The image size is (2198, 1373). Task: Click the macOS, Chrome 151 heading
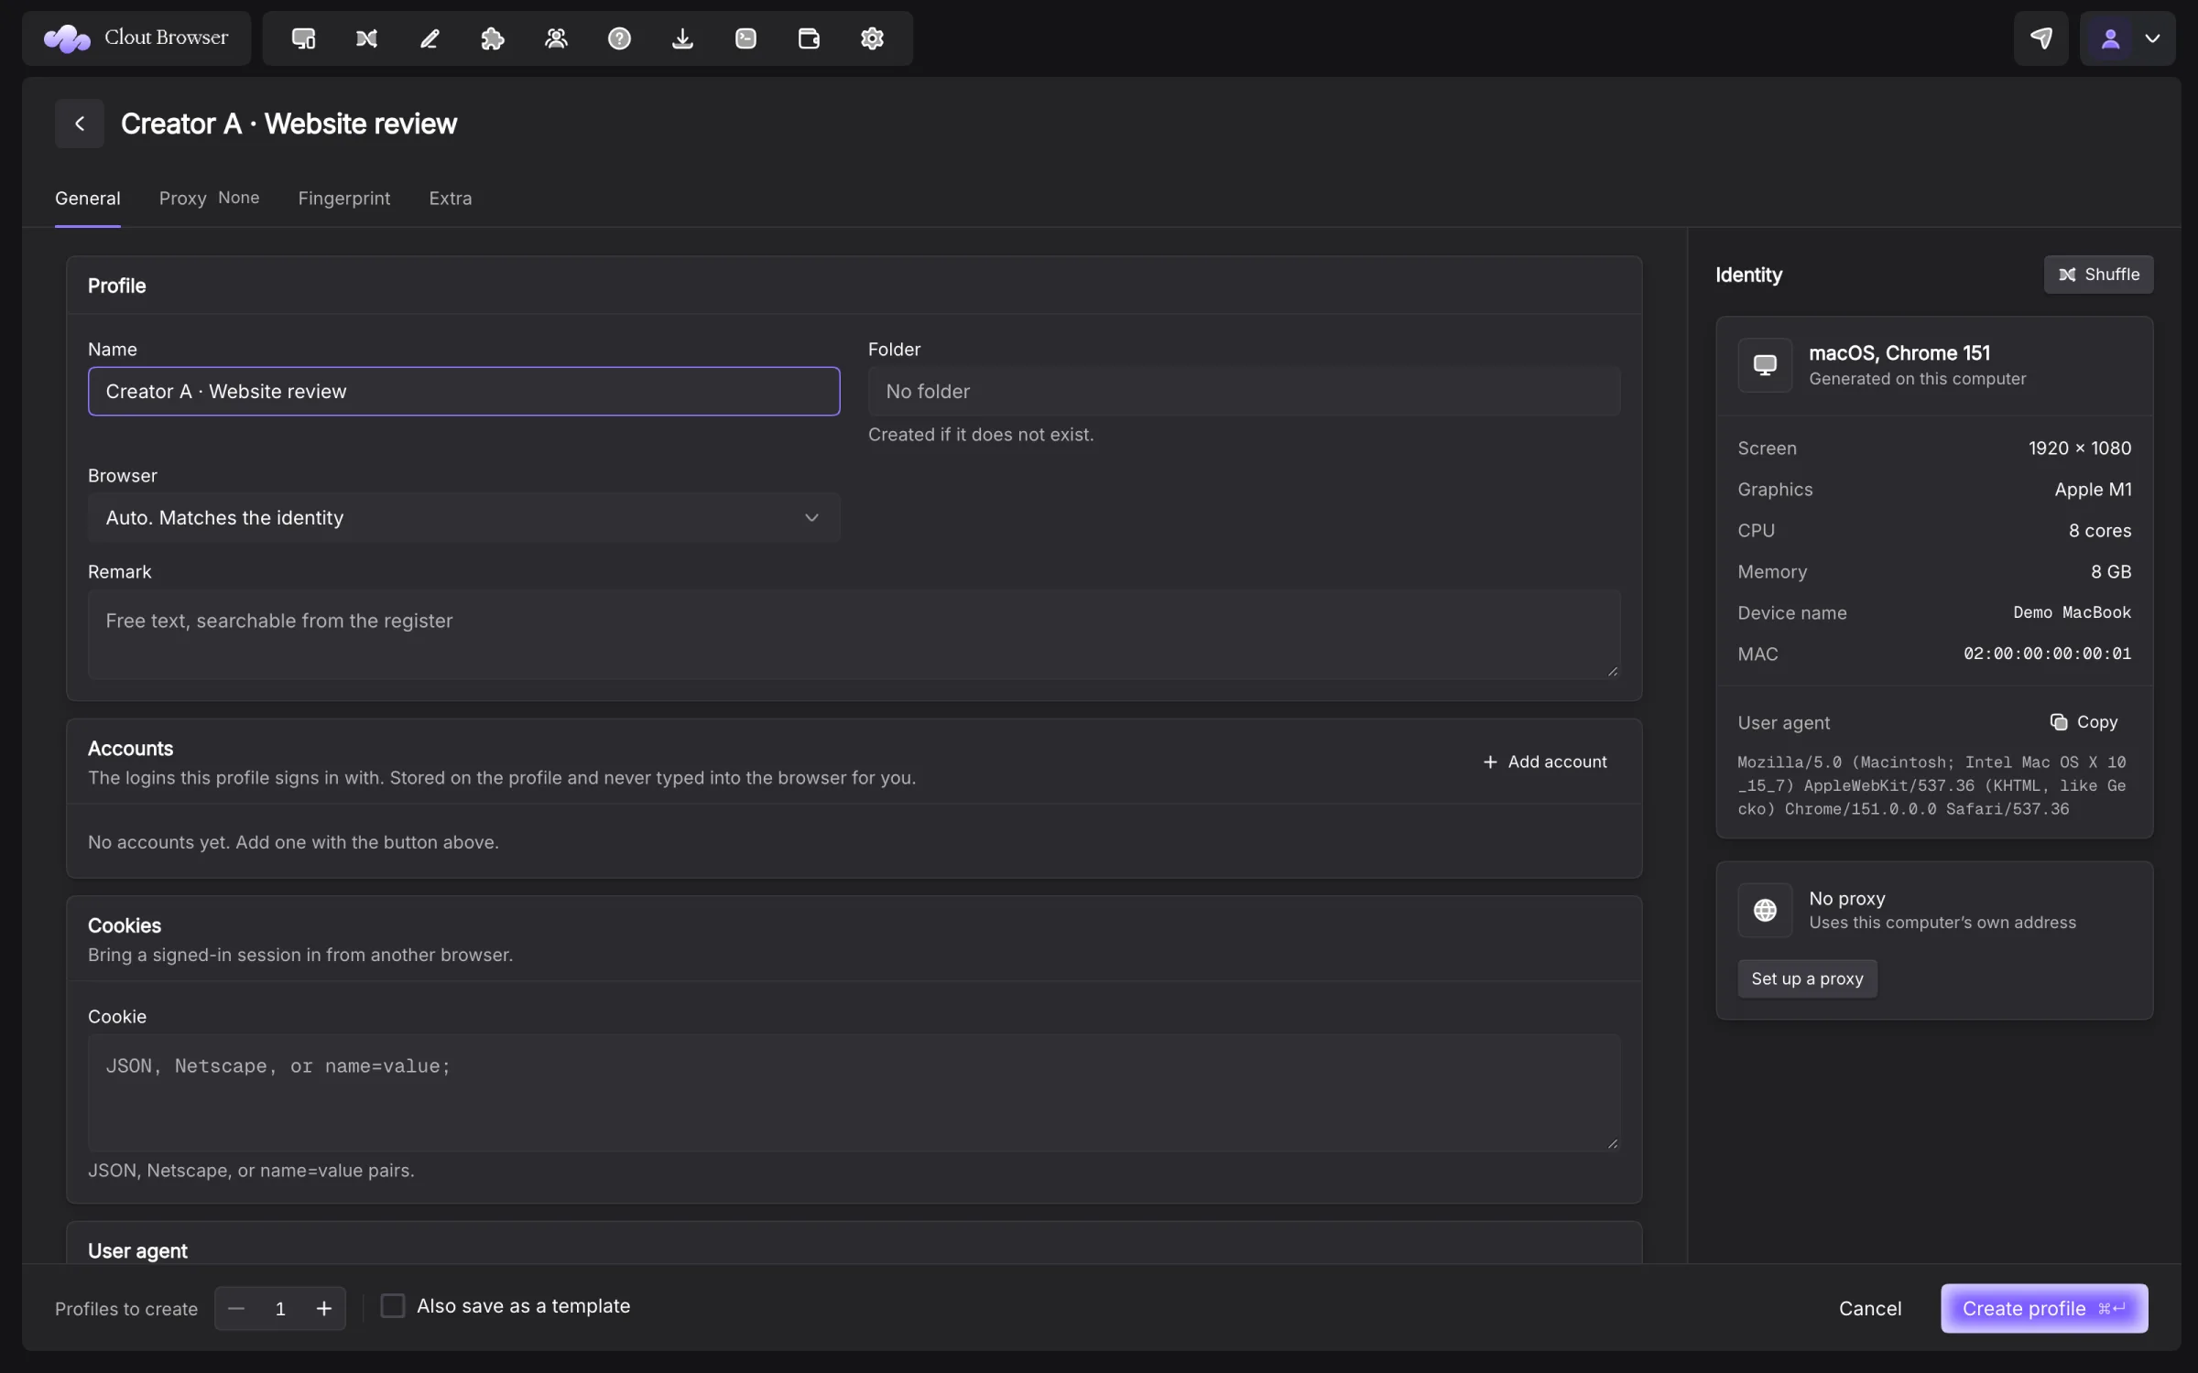(1899, 353)
